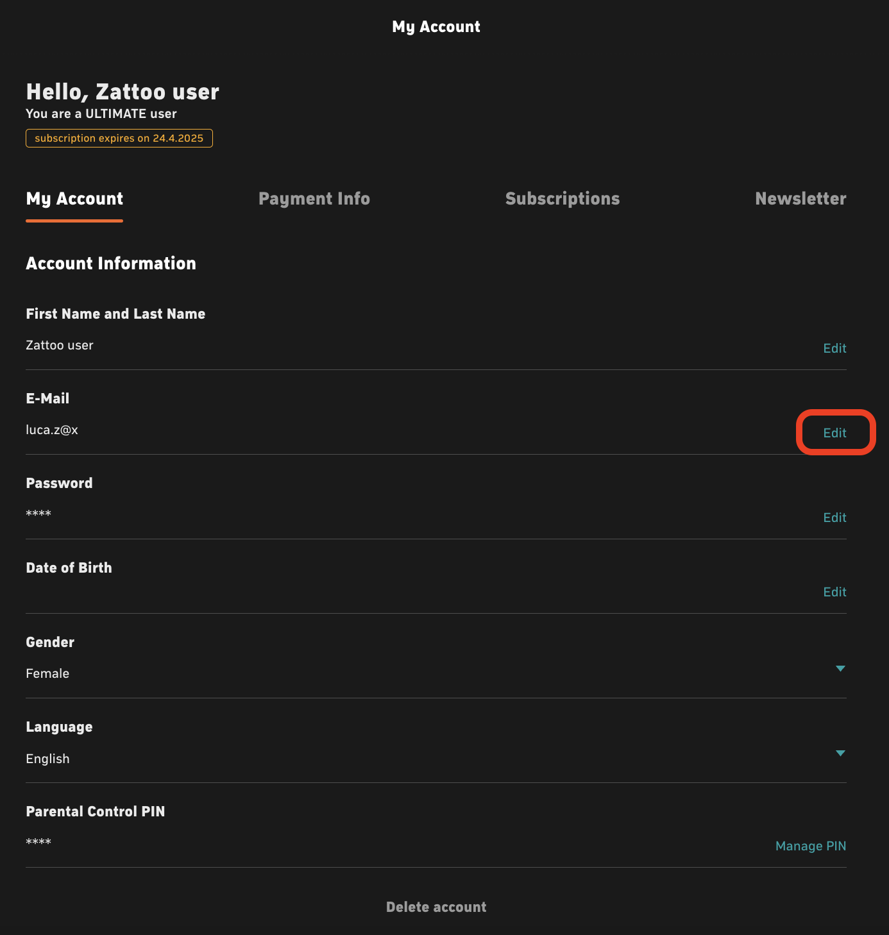Click the Zattoo user name value
Screen dimensions: 889x935
tap(60, 345)
